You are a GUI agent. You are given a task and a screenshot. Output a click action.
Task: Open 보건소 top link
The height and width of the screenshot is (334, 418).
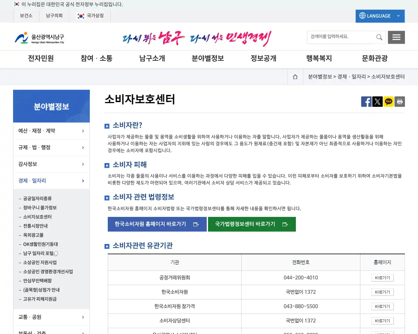coord(26,16)
